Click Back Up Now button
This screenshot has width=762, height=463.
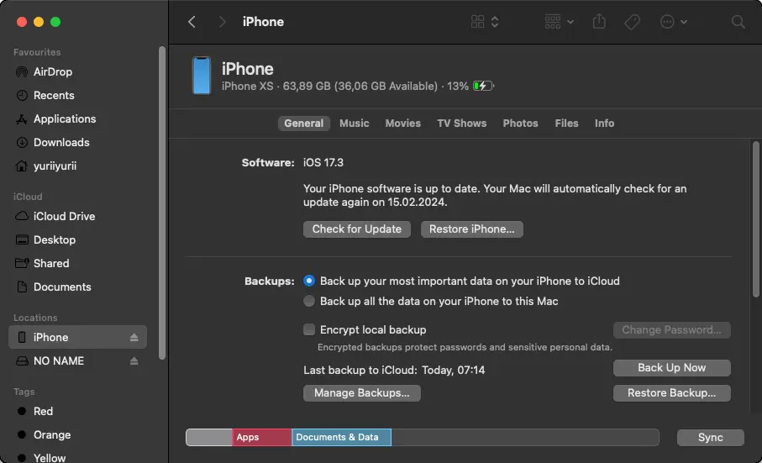pos(671,368)
